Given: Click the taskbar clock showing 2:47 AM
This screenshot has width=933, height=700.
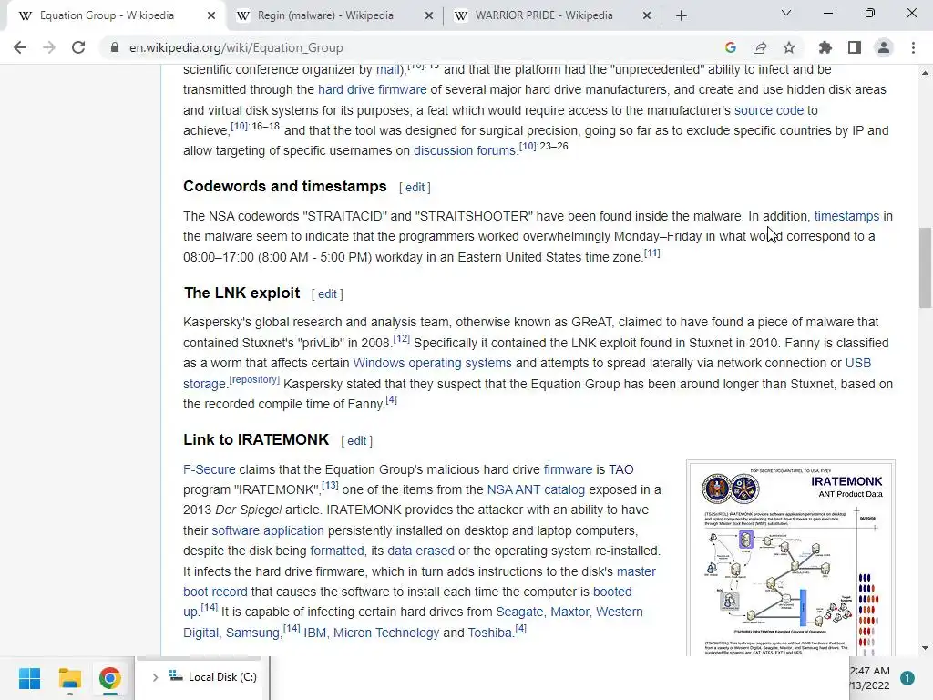Looking at the screenshot, I should (x=870, y=678).
